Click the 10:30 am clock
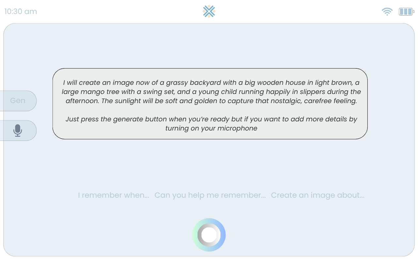 pos(21,11)
